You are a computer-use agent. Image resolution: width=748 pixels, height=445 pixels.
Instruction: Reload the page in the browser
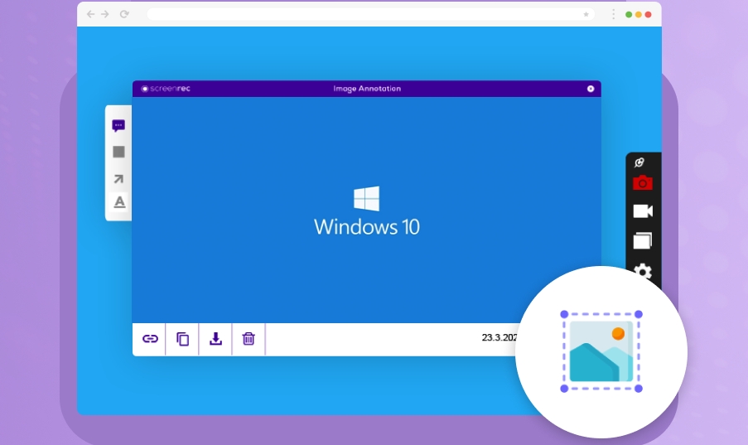click(x=124, y=14)
